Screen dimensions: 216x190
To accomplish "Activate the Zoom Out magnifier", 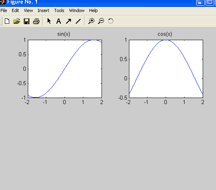I will tap(101, 21).
